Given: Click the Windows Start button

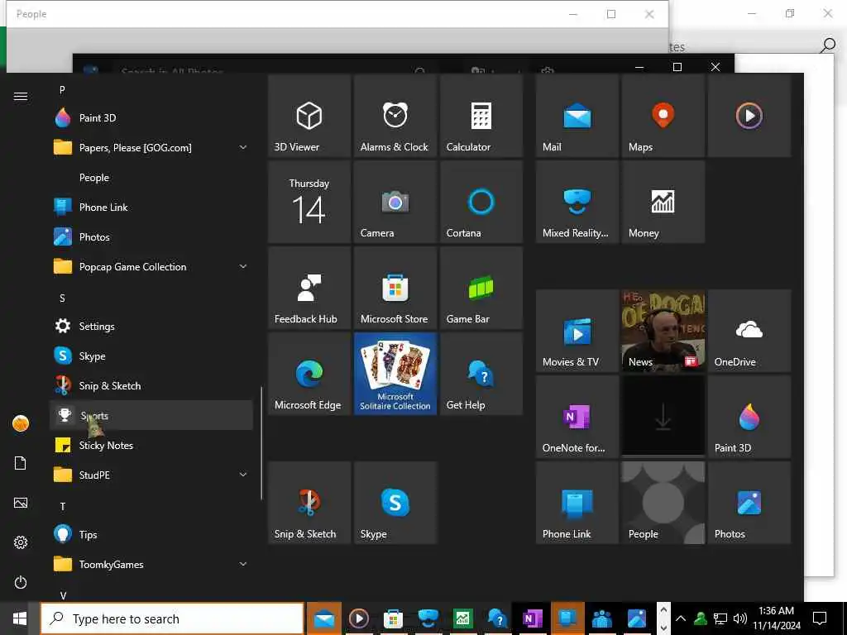Looking at the screenshot, I should coord(20,618).
